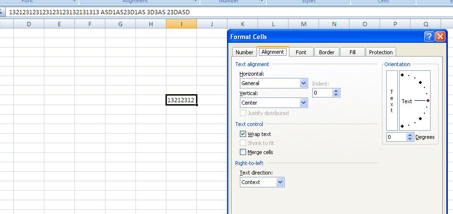The height and width of the screenshot is (214, 453).
Task: Click the red diamond on orientation dial
Action: coord(428,101)
